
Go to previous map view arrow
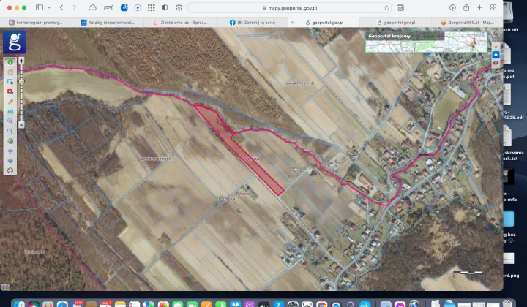[x=10, y=151]
